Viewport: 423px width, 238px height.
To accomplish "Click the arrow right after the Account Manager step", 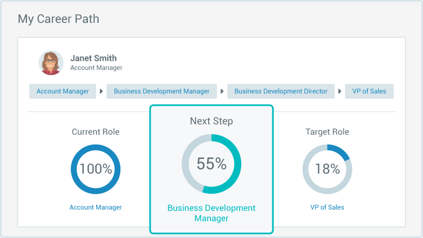I will click(101, 91).
